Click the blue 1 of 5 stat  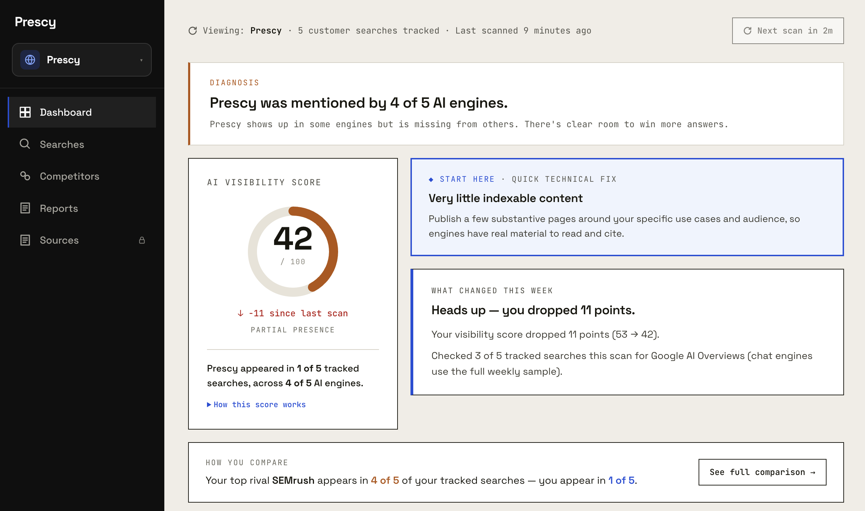tap(621, 480)
